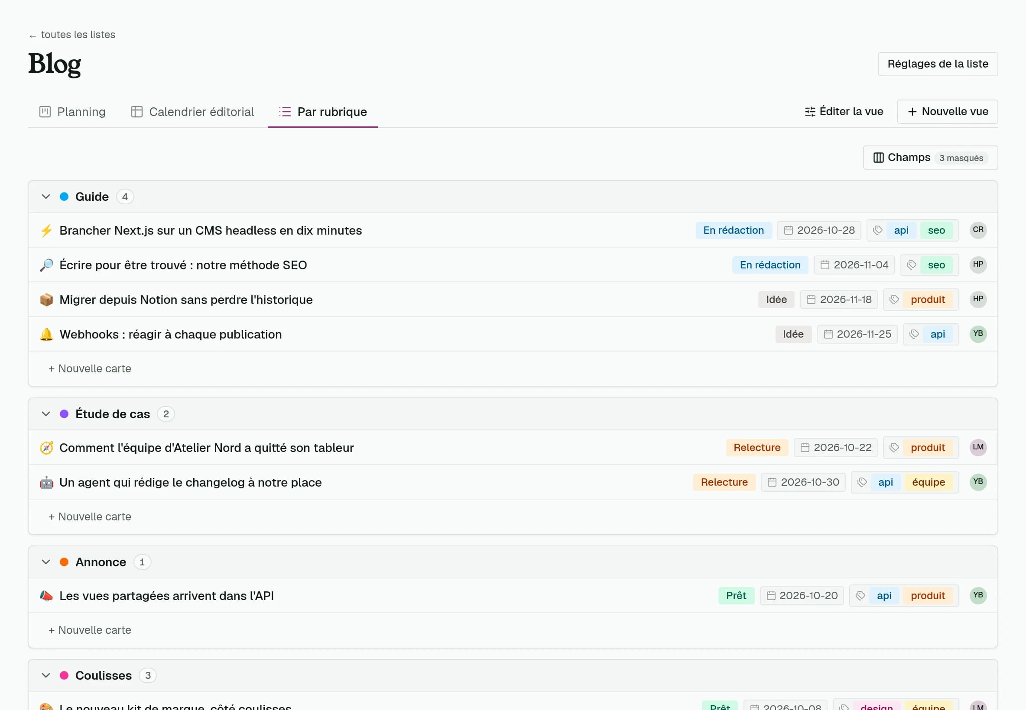1026x710 pixels.
Task: Click the back arrow next to toutes les listes
Action: point(32,35)
